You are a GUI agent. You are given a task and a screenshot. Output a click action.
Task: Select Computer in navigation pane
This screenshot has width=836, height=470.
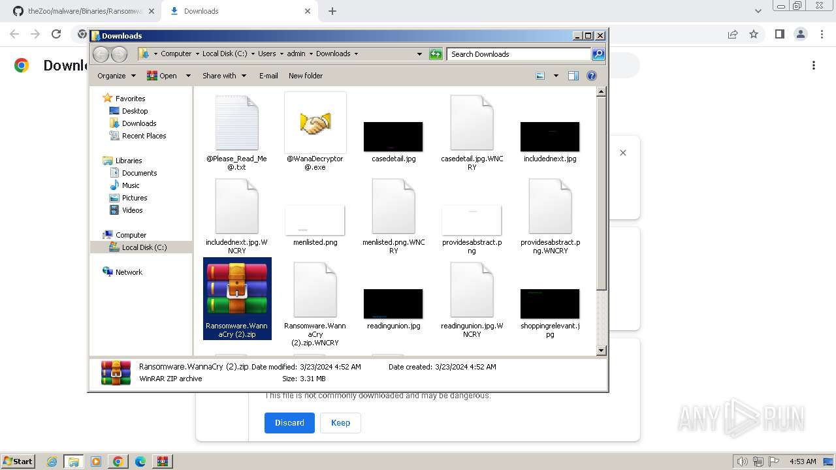131,235
